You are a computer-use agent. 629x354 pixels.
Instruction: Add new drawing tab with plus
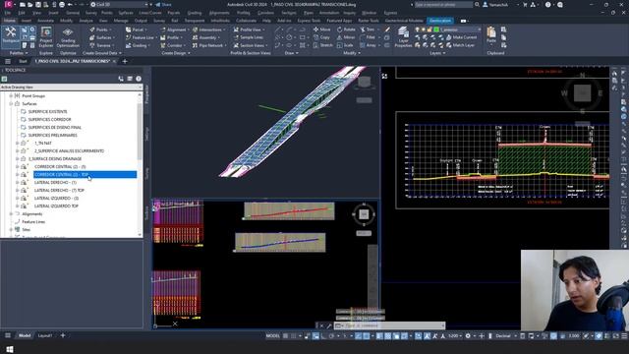(x=125, y=61)
